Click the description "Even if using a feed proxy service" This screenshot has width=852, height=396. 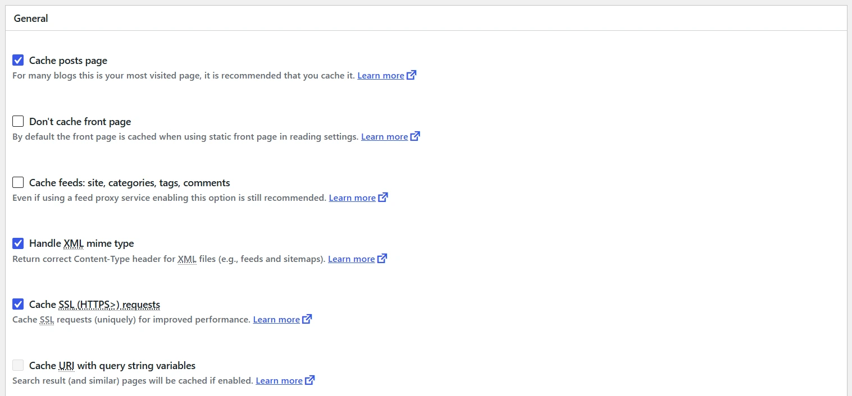point(170,198)
